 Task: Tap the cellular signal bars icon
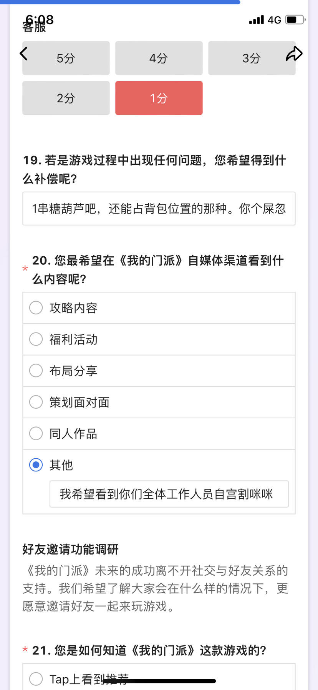click(x=257, y=20)
